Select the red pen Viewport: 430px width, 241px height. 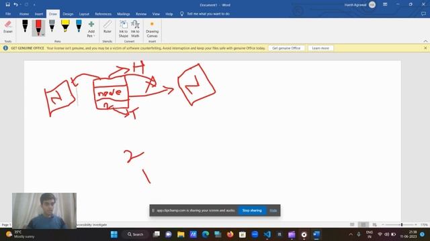click(x=38, y=27)
